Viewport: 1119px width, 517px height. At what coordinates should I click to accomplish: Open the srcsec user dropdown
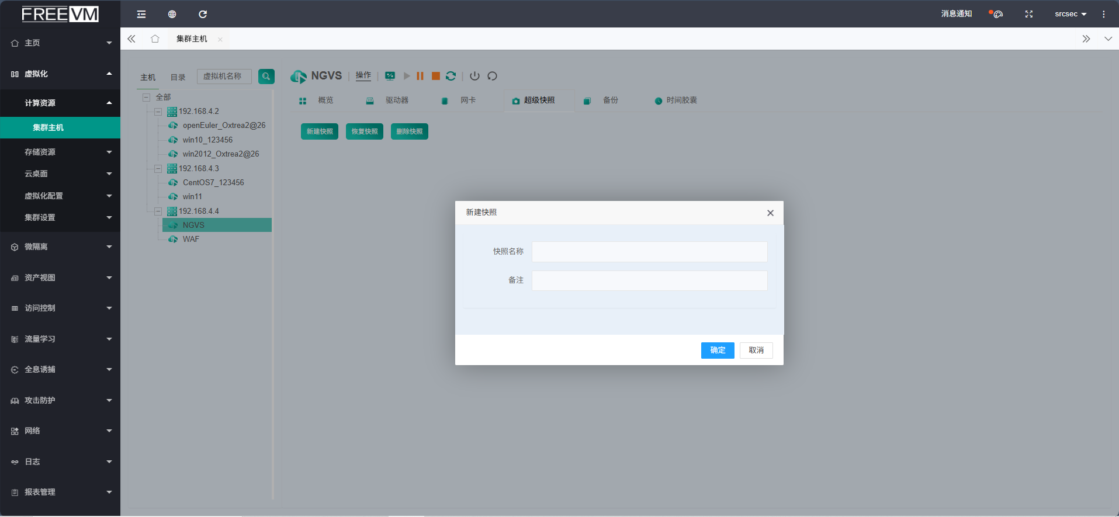(1070, 14)
